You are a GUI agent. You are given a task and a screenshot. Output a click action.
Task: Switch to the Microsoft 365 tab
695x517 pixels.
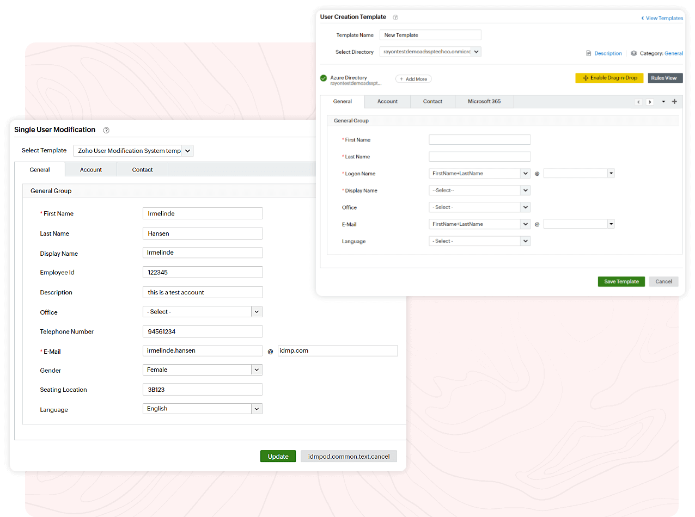[484, 101]
